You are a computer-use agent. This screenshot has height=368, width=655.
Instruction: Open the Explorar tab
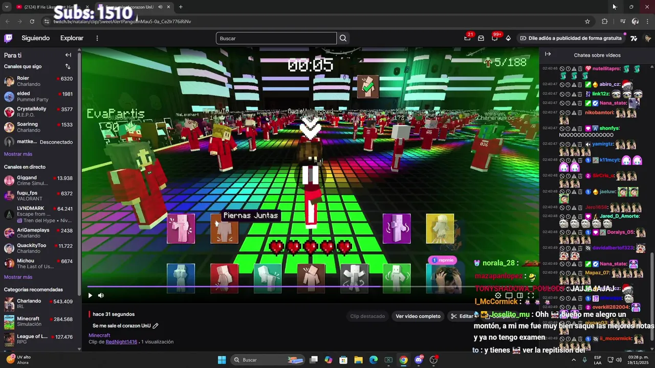(x=72, y=38)
